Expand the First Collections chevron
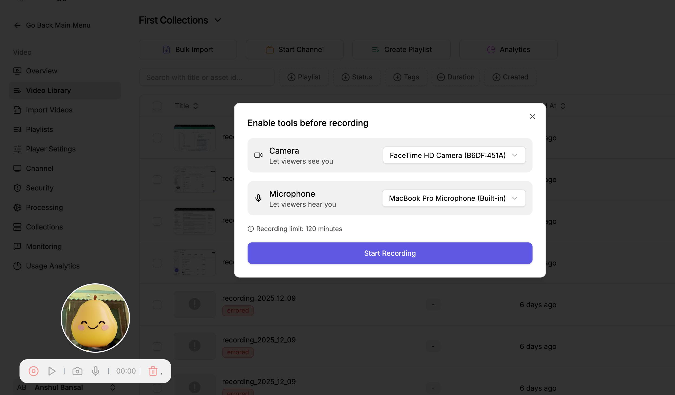Image resolution: width=675 pixels, height=395 pixels. point(218,20)
